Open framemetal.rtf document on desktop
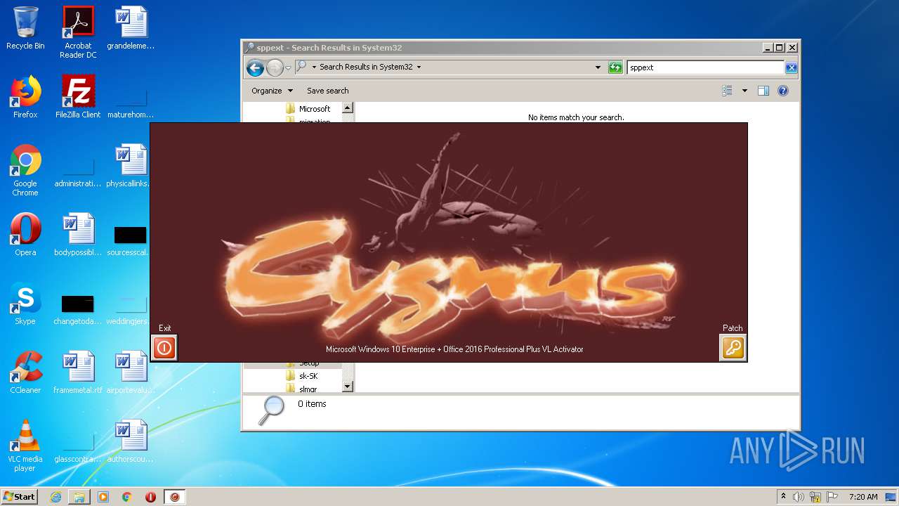 [78, 372]
